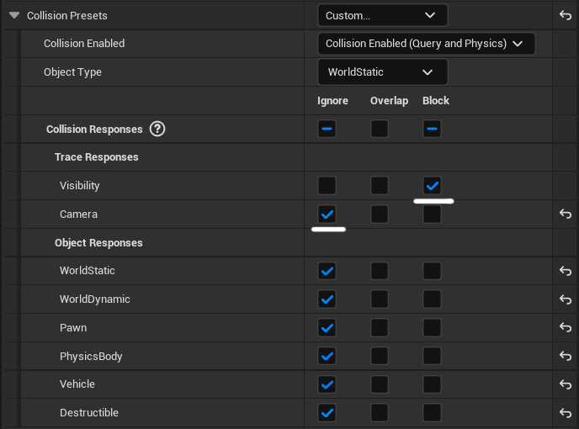
Task: Reset the PhysicsBody response to default
Action: 566,357
